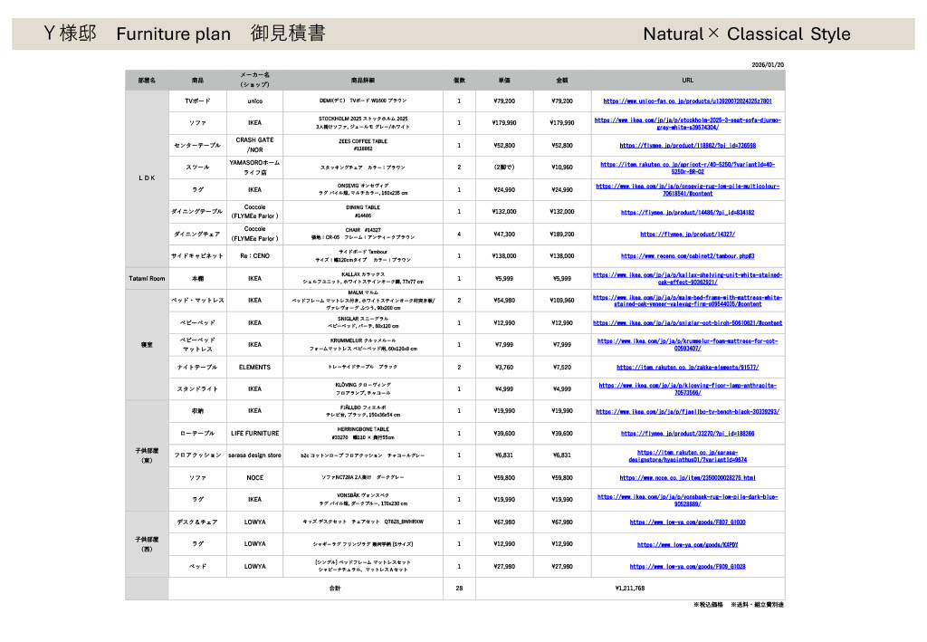Click the 'YAMASOROホーム ライフ店' maker cell
The width and height of the screenshot is (927, 642).
coord(254,168)
